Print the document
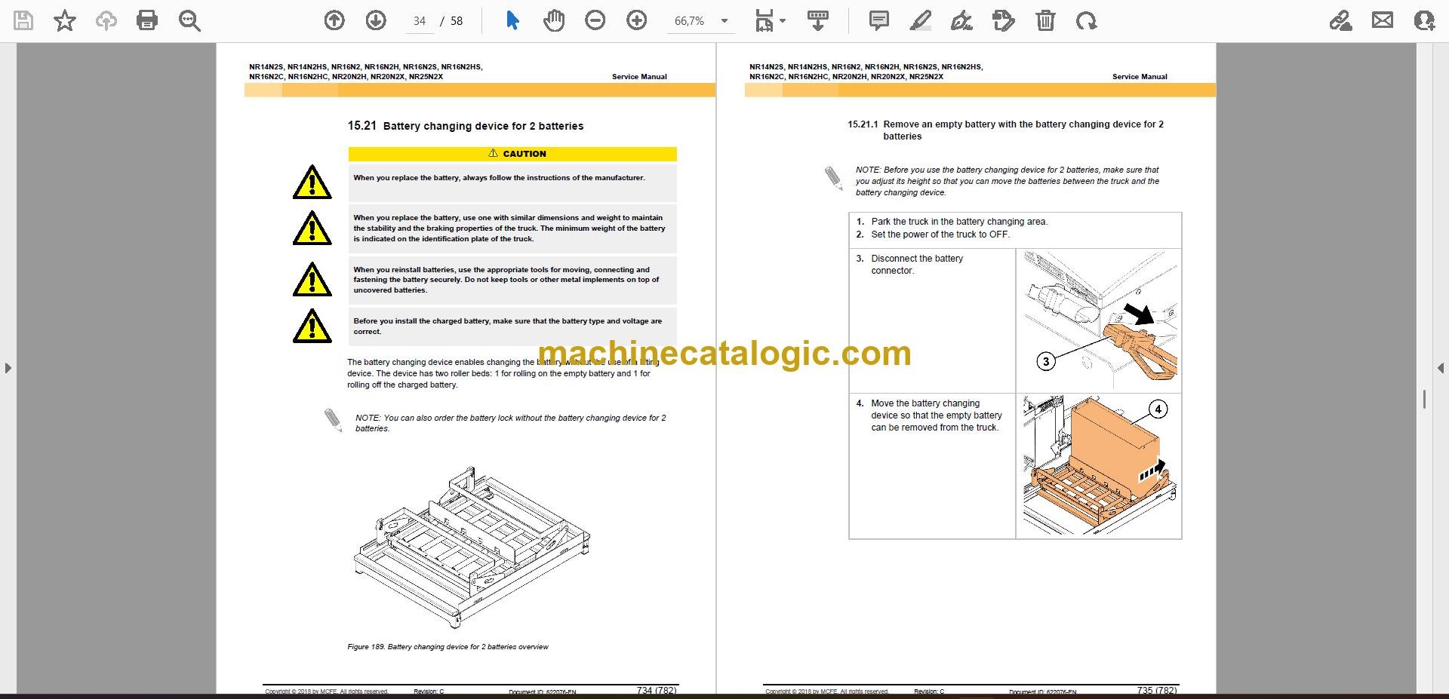Screen dimensions: 1449x699 (x=147, y=21)
